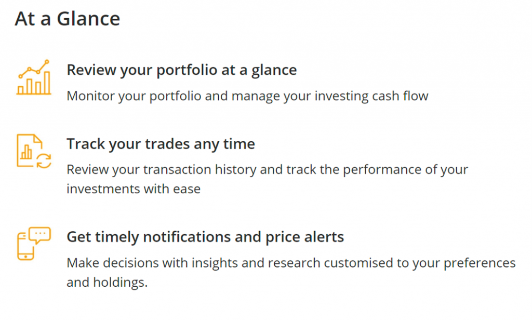The height and width of the screenshot is (321, 532).
Task: Click the trend line above the portfolio bars
Action: pyautogui.click(x=34, y=69)
